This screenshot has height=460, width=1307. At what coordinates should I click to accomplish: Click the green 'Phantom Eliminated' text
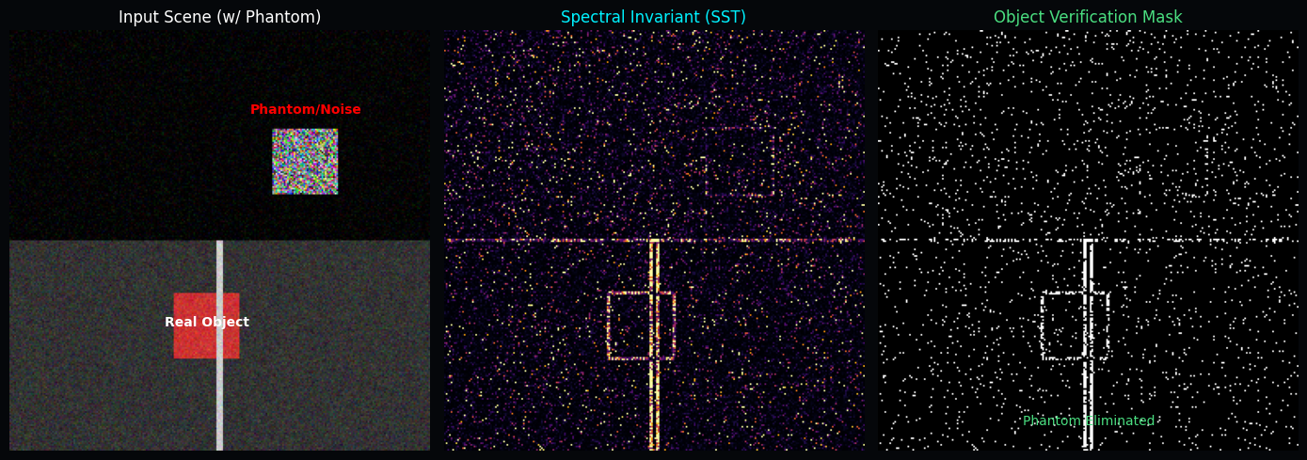click(1089, 421)
